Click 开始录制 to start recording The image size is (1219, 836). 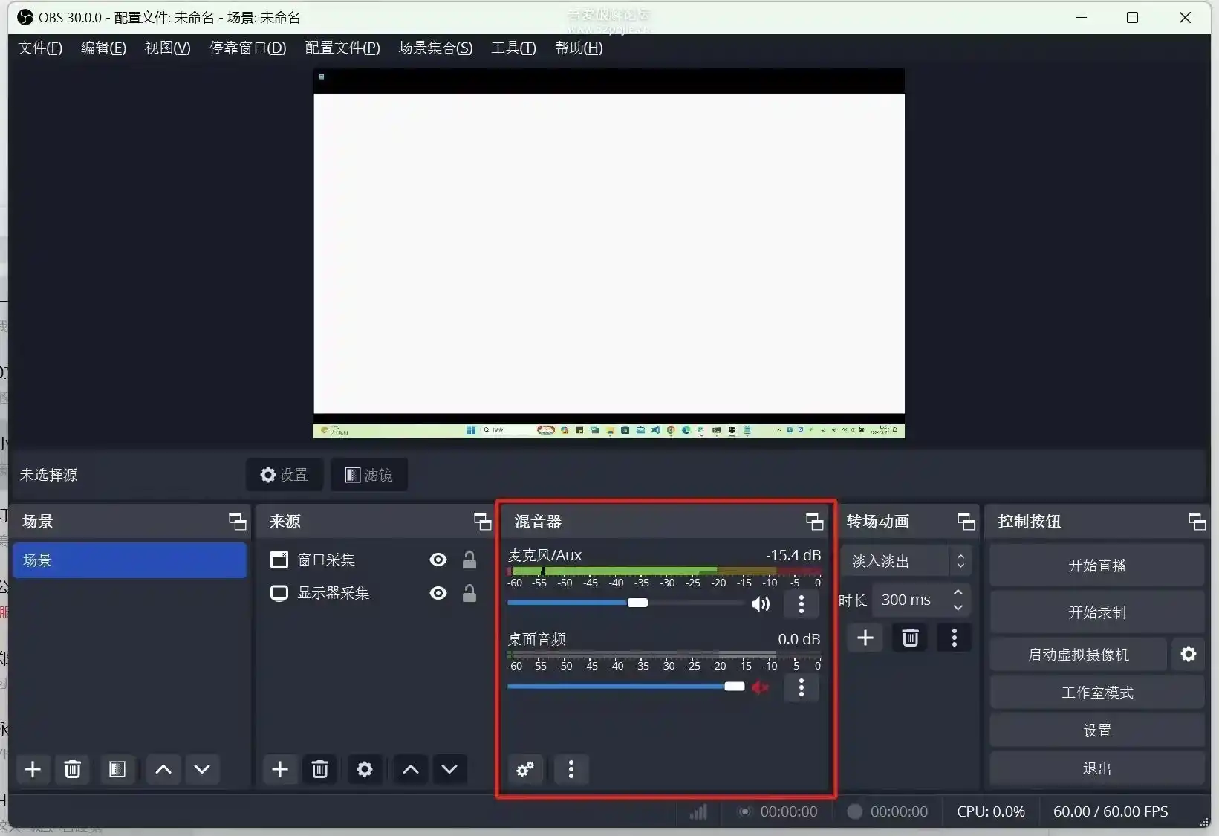coord(1096,612)
